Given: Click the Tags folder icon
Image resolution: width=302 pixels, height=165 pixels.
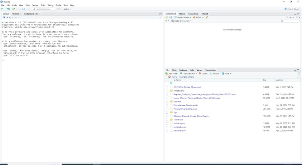Looking at the screenshot, I should click(x=171, y=112).
